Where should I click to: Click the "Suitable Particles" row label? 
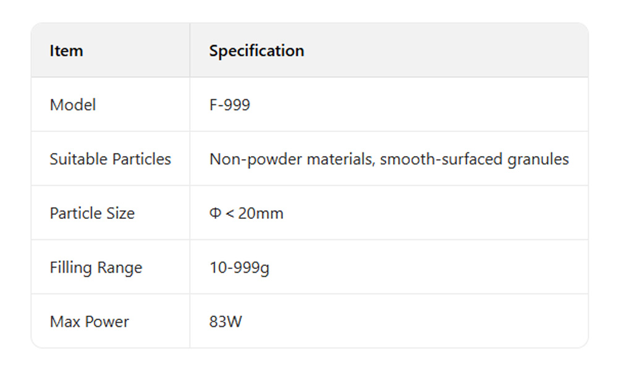[x=110, y=159]
